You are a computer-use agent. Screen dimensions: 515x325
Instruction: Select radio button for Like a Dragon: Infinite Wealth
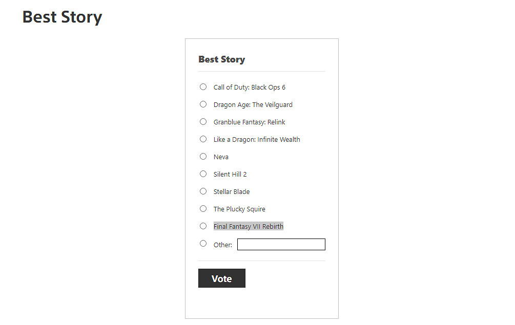tap(203, 139)
